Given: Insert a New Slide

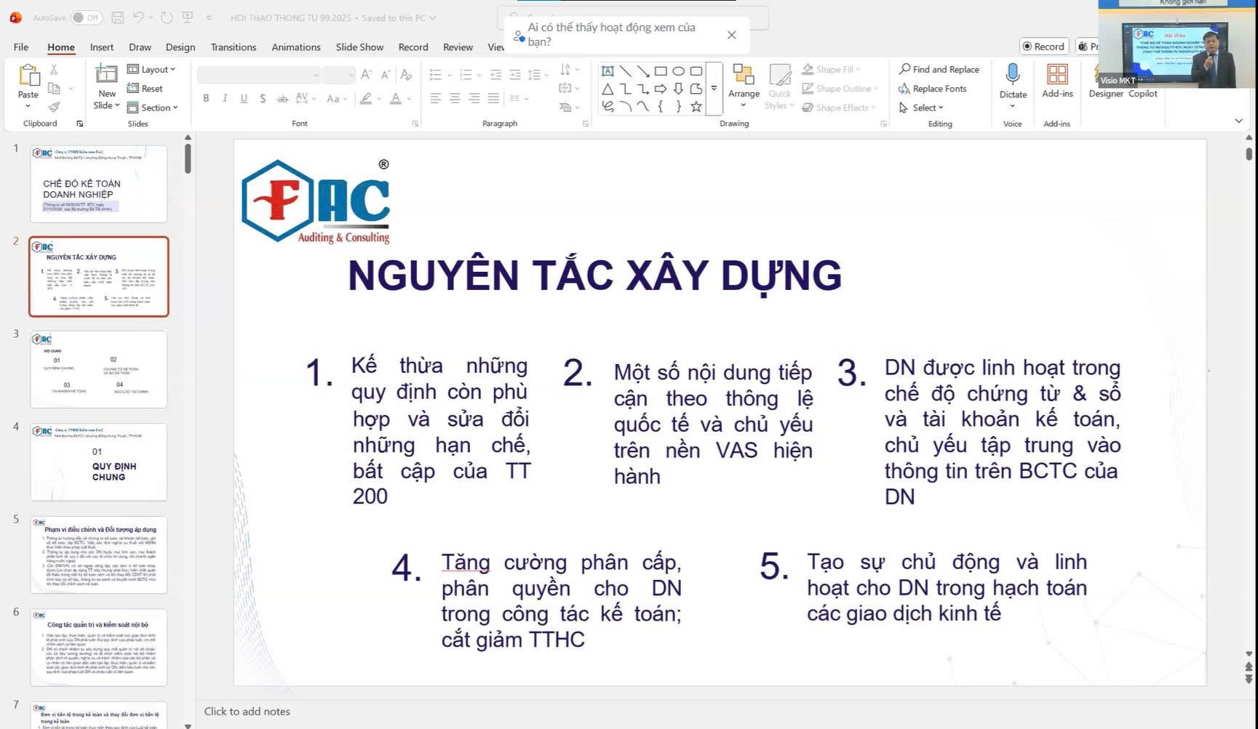Looking at the screenshot, I should [106, 74].
